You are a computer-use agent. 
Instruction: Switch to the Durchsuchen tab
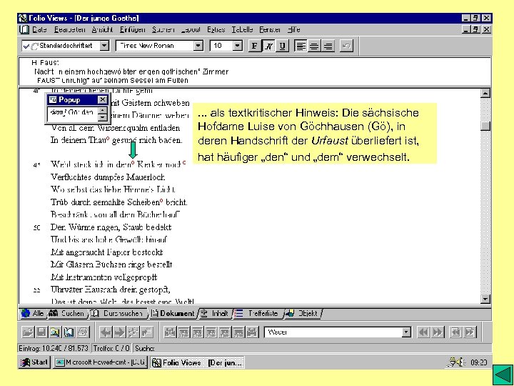[x=117, y=314]
